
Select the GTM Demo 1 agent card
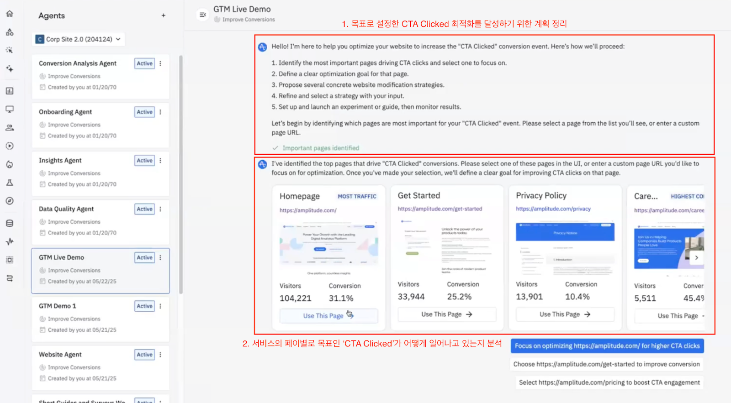point(101,319)
